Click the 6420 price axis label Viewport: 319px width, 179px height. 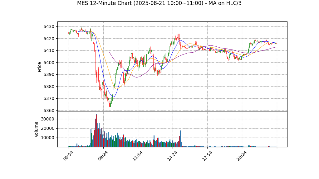pyautogui.click(x=49, y=39)
